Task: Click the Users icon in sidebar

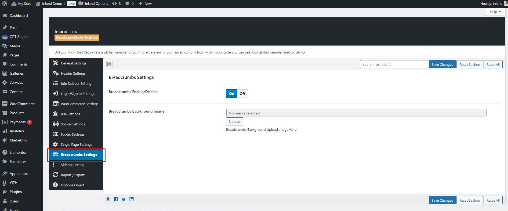Action: (5, 201)
